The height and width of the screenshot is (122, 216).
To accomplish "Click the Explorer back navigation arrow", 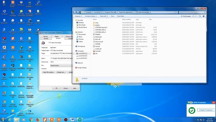I will coord(75,12).
